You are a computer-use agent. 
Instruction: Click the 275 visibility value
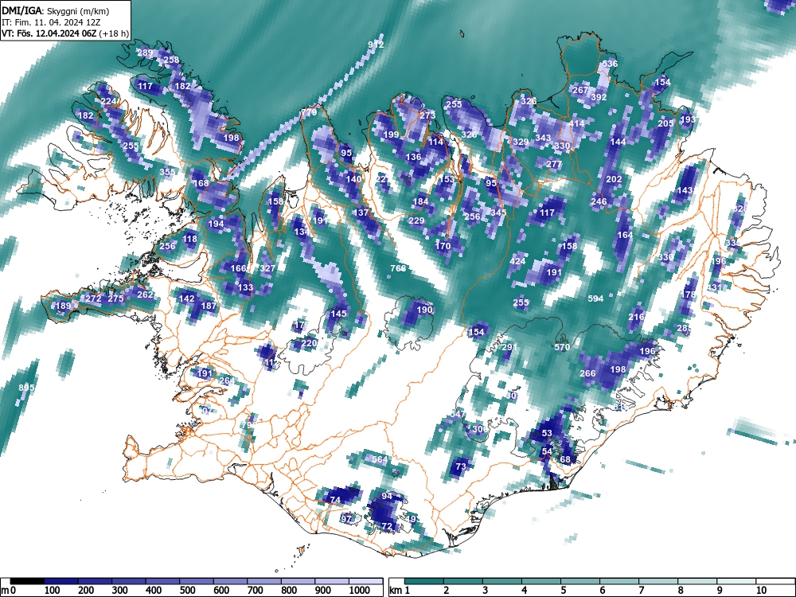click(115, 298)
